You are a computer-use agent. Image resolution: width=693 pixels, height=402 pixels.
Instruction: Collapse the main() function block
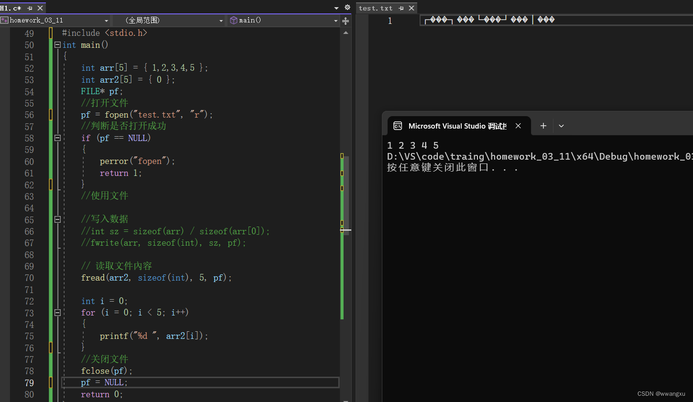coord(57,45)
